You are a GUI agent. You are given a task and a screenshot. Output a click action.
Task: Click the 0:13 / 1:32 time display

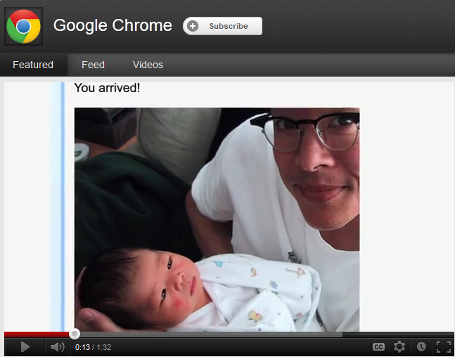[x=93, y=347]
